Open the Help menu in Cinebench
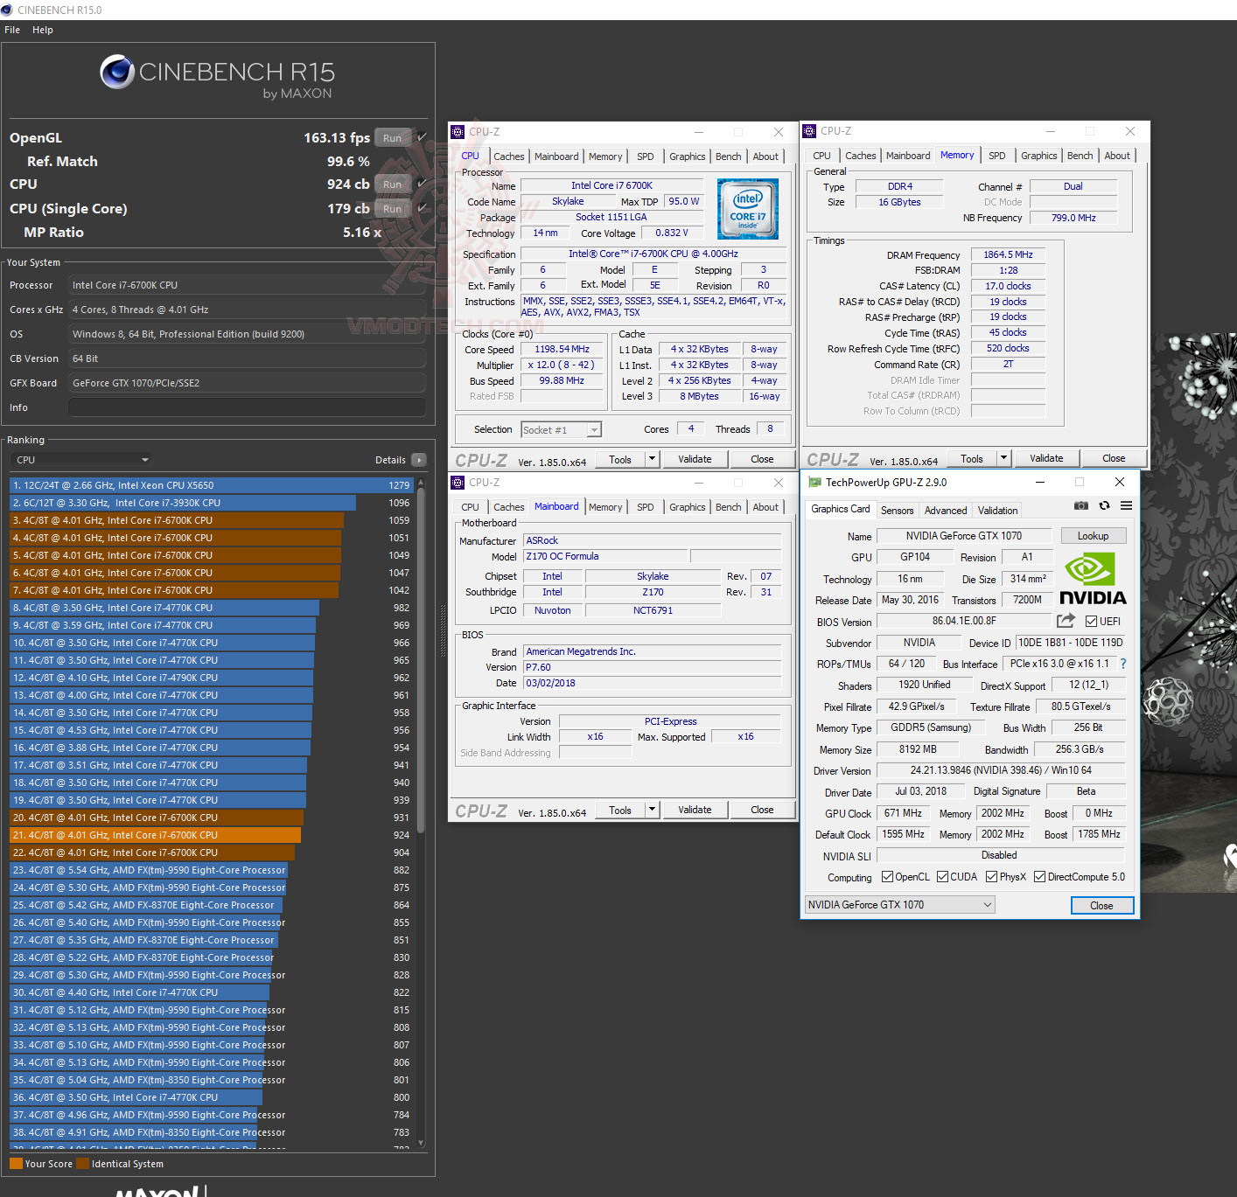The height and width of the screenshot is (1197, 1237). [x=43, y=30]
